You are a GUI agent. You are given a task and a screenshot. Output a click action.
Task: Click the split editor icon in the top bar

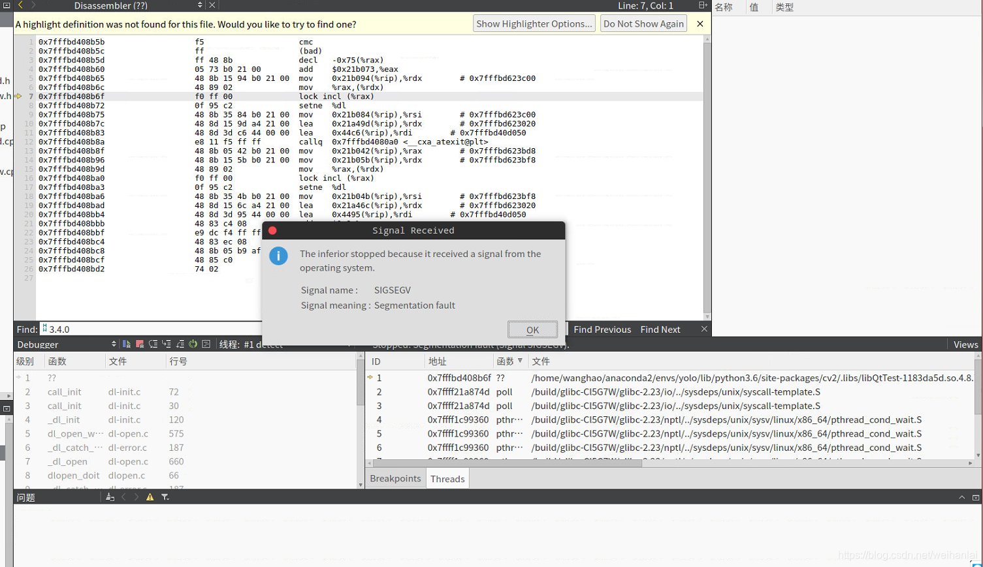tap(703, 5)
